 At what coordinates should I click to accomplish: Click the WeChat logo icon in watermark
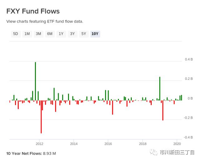[x=154, y=153]
